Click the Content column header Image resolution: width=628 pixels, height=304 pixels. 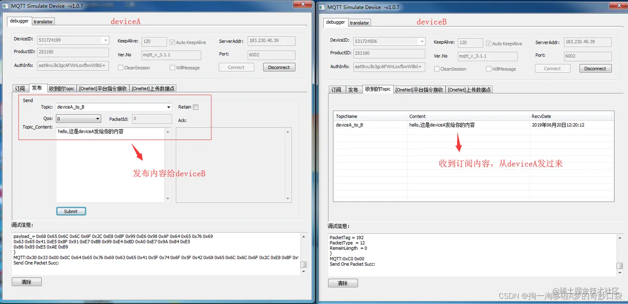pyautogui.click(x=469, y=116)
